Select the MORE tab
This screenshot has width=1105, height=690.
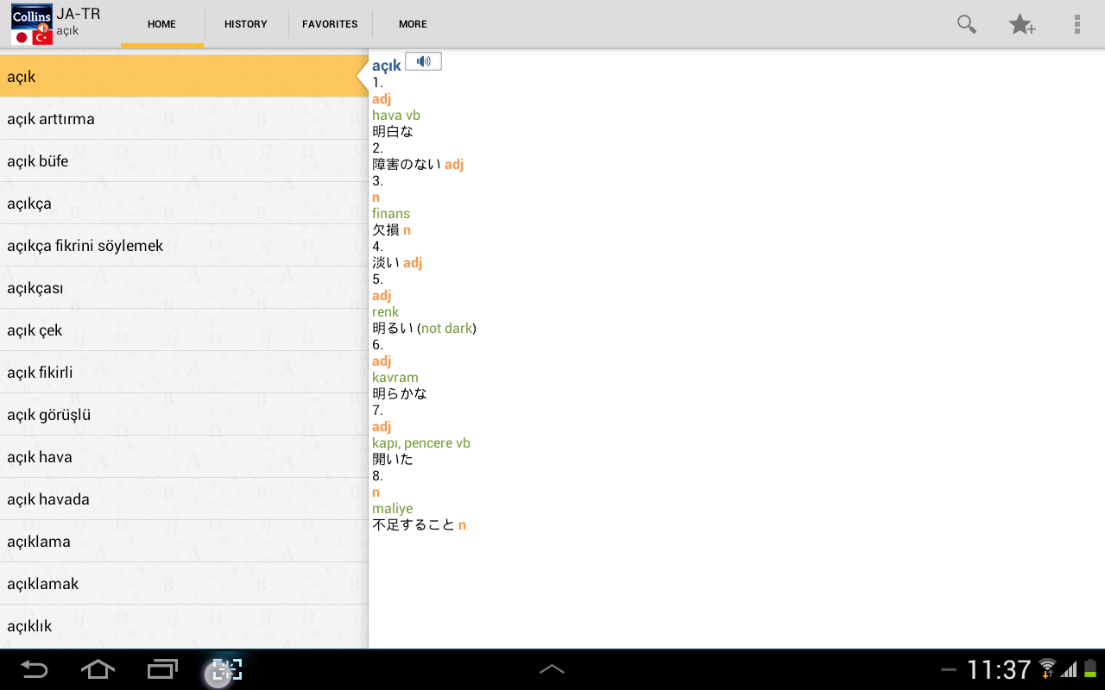(x=413, y=24)
